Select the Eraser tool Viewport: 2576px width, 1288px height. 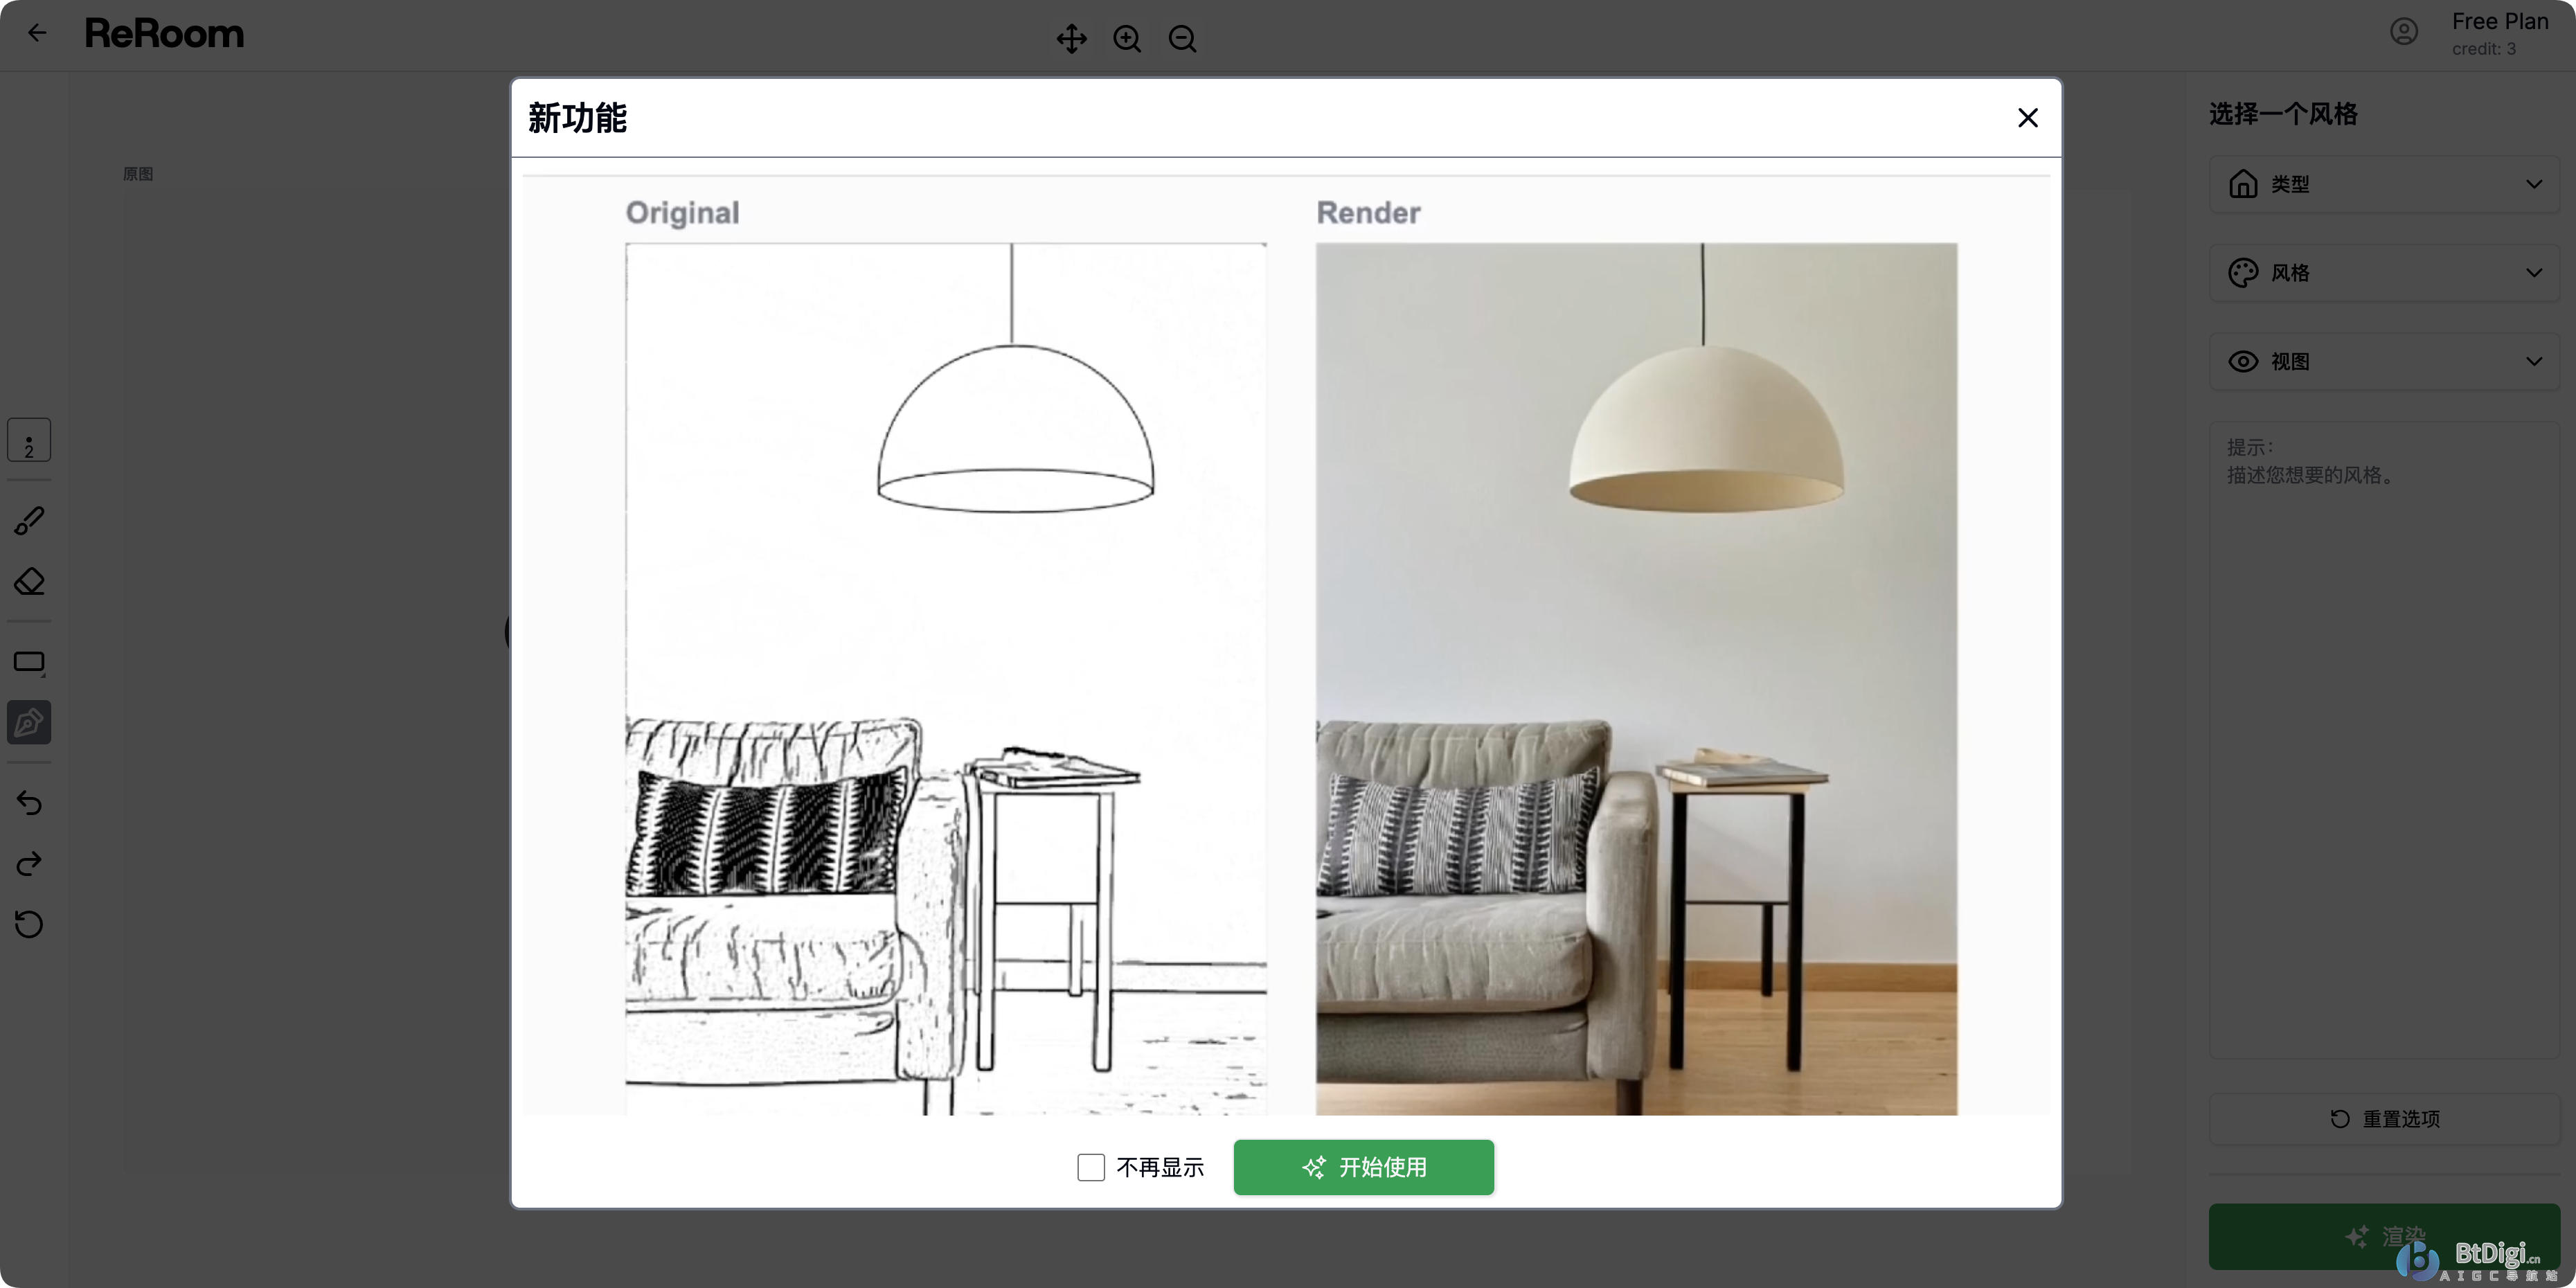(x=29, y=581)
